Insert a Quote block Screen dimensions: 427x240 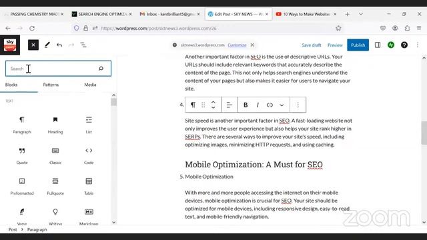click(x=22, y=155)
